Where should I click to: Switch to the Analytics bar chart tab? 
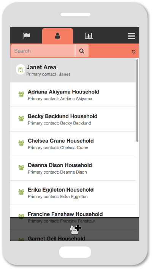coord(89,35)
